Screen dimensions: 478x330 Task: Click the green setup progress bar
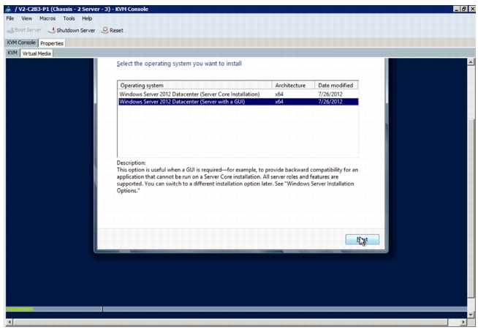(x=20, y=309)
